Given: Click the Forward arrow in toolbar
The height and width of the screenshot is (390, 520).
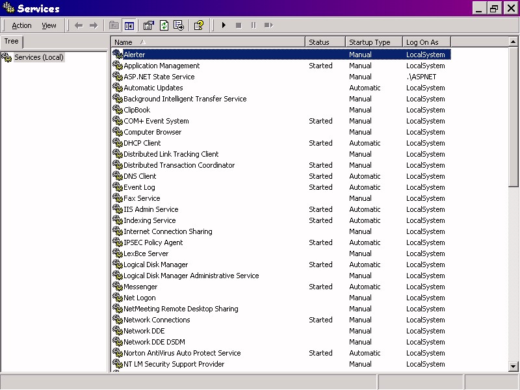Looking at the screenshot, I should click(x=94, y=25).
